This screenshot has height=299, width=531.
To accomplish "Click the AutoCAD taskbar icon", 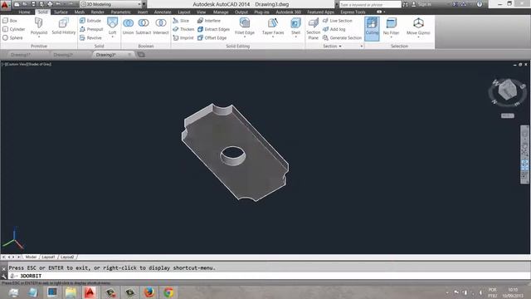I will (x=90, y=292).
